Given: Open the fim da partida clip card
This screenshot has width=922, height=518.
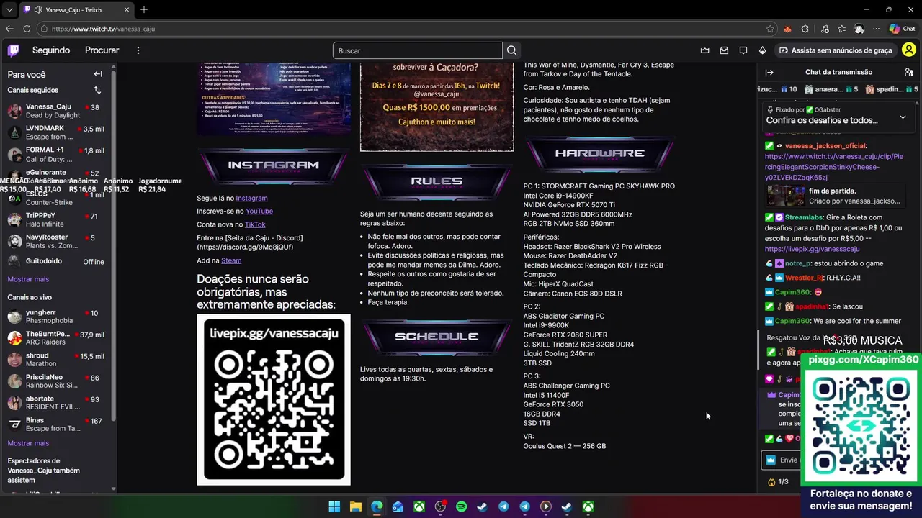Looking at the screenshot, I should click(836, 196).
